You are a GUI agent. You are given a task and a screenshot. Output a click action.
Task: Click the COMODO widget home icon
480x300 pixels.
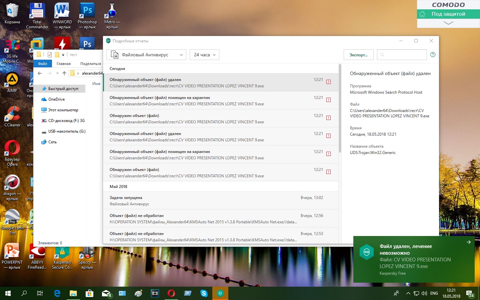pos(422,14)
